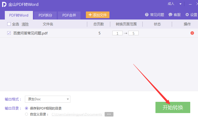
Task: Remove 百度问答常见问题.pdf with the red delete icon
Action: 192,33
